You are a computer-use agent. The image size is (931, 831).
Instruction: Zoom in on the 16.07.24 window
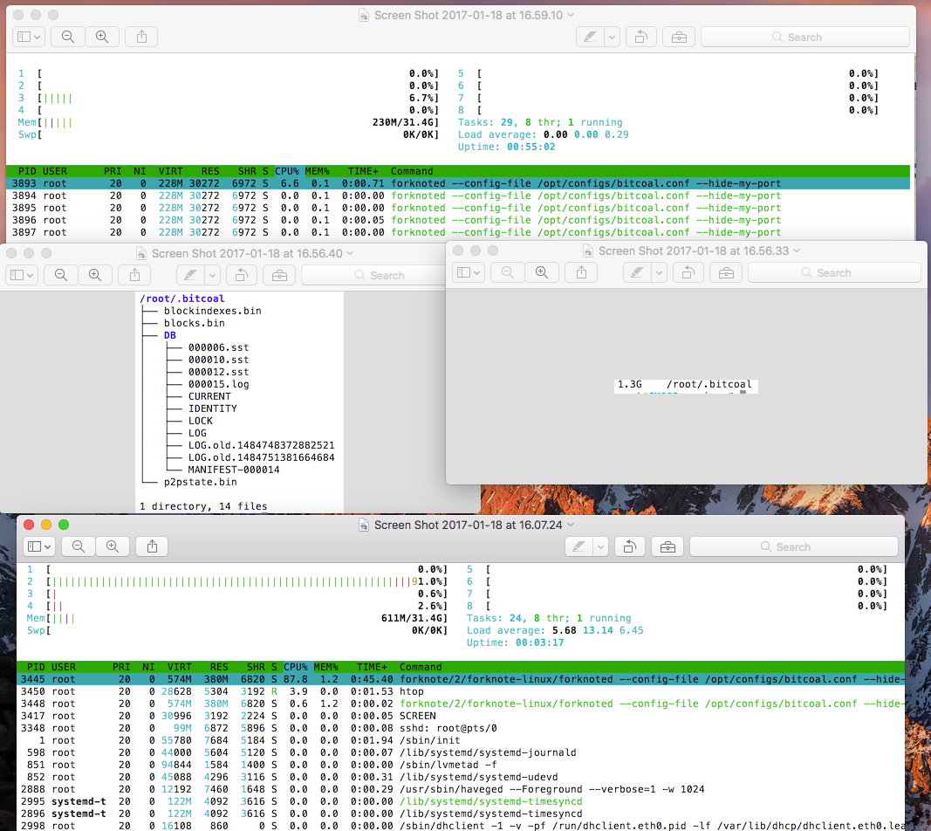(x=113, y=546)
